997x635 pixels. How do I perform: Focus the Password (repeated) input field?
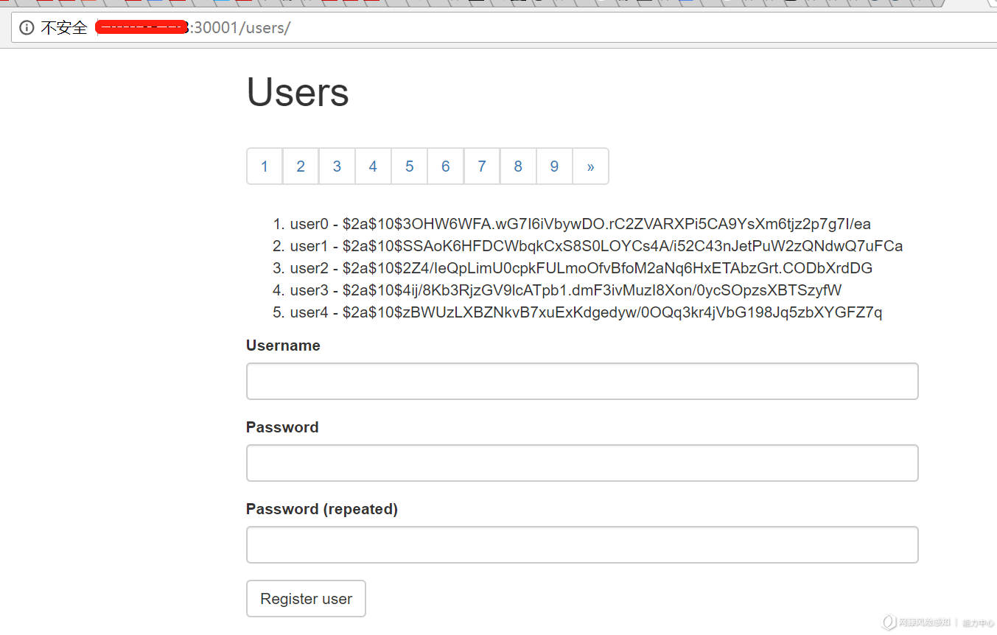[x=582, y=544]
